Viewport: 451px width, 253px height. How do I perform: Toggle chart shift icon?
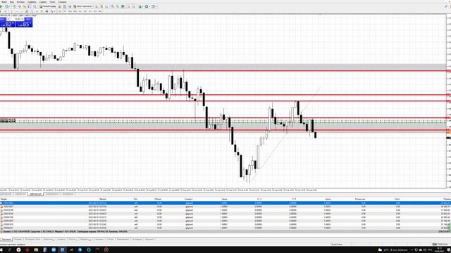click(134, 6)
